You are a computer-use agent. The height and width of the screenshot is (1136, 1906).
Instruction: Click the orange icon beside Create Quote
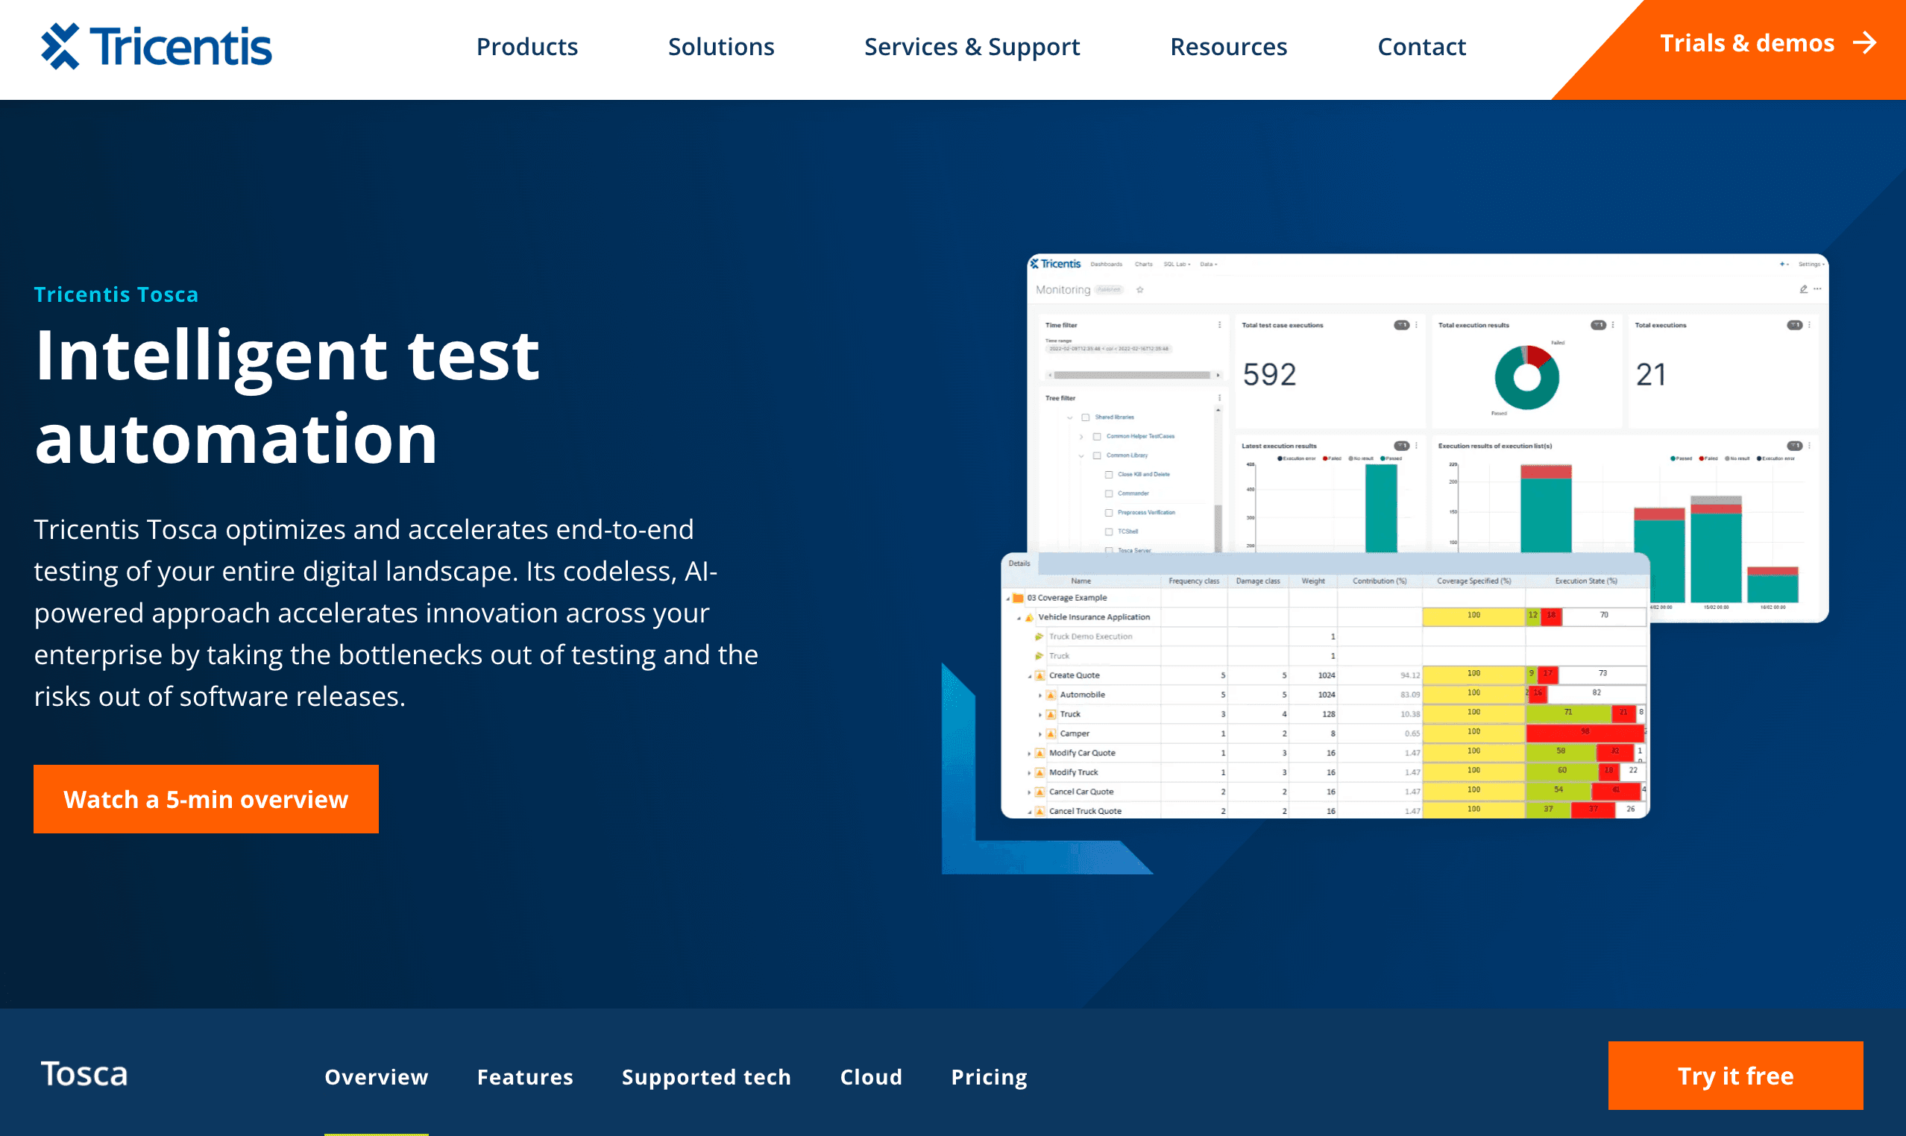(x=1040, y=675)
